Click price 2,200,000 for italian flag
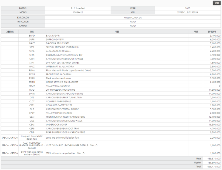222x170 pixels. coord(215,138)
